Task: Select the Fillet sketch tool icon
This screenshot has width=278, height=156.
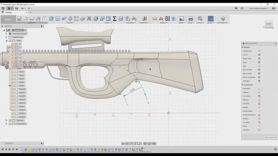Action: 44,19
